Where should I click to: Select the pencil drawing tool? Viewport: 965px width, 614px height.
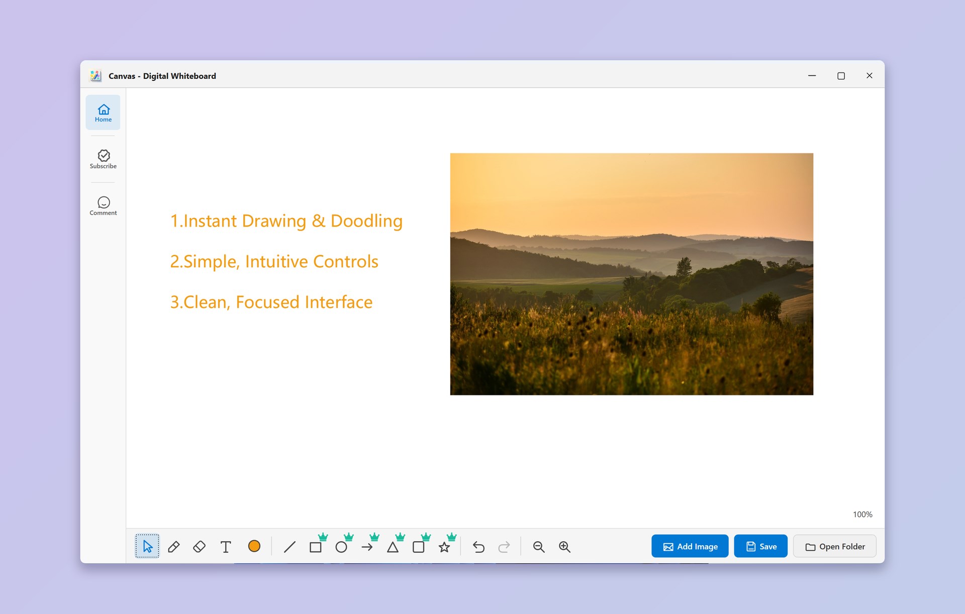tap(173, 547)
